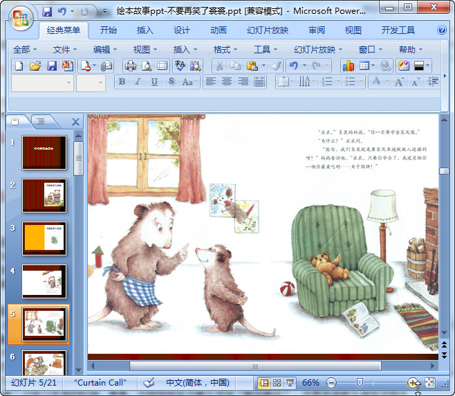Toggle Bold formatting
Screen dimensions: 455x396
122,82
